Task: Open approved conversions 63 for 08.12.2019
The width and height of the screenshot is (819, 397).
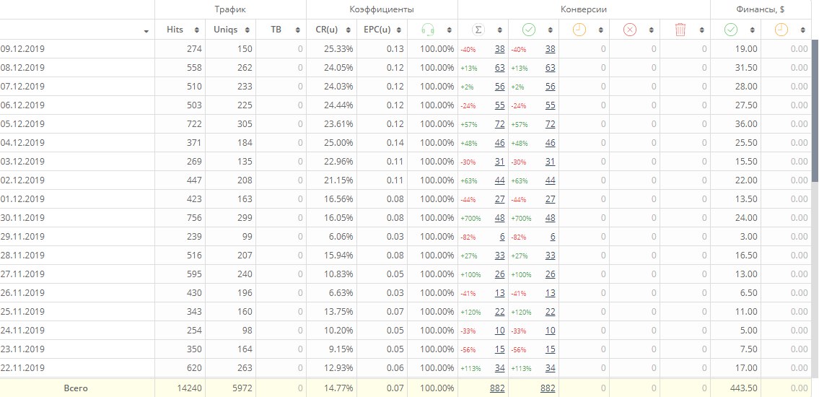Action: click(551, 68)
